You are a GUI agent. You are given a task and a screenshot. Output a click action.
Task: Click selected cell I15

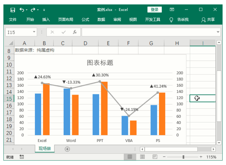point(203,98)
